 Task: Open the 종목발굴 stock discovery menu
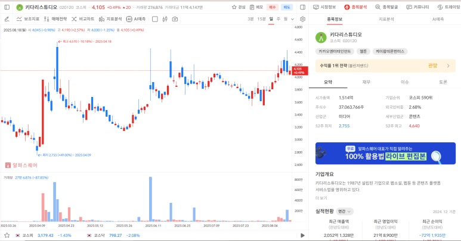tap(386, 7)
